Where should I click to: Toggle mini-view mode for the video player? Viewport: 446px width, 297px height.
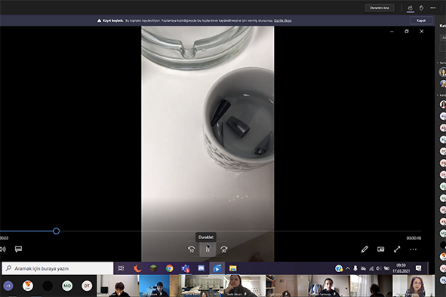(x=380, y=250)
